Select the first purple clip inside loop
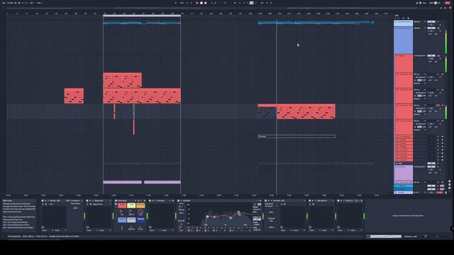The height and width of the screenshot is (255, 454). (123, 182)
